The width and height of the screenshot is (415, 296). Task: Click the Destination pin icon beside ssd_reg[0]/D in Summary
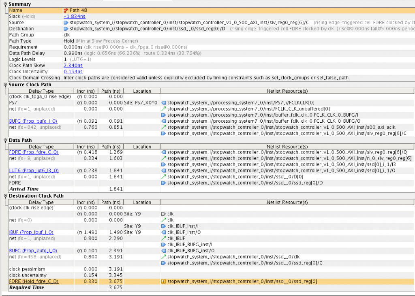click(66, 29)
